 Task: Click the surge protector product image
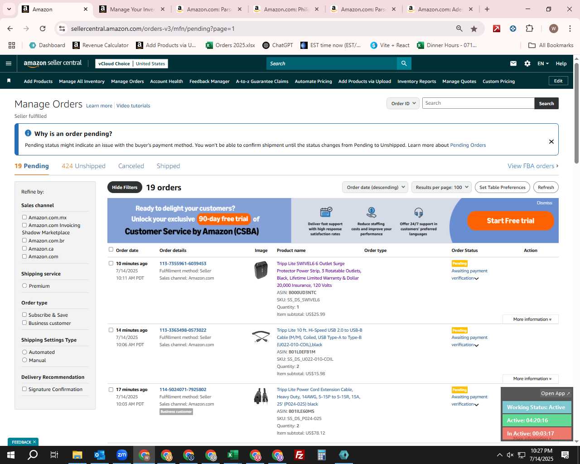261,270
